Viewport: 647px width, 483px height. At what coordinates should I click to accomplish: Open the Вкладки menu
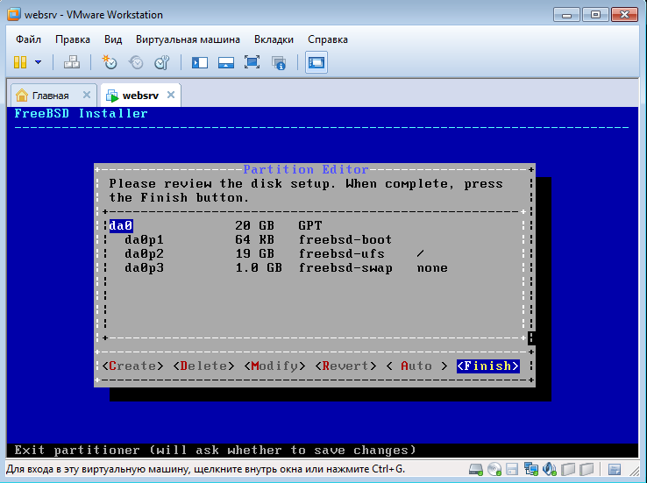[x=274, y=39]
